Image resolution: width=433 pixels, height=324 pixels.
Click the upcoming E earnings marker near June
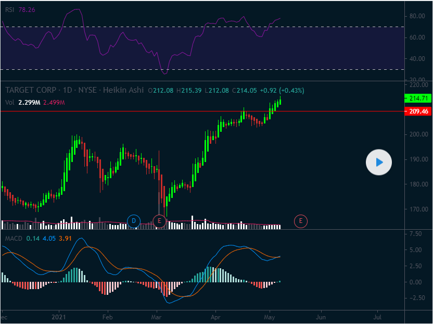point(300,221)
